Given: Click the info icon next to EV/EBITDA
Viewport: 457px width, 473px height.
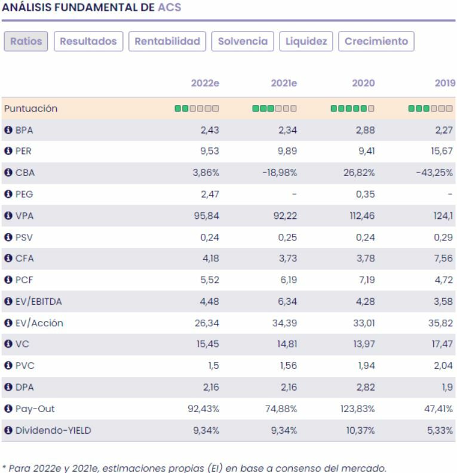Looking at the screenshot, I should click(x=8, y=301).
